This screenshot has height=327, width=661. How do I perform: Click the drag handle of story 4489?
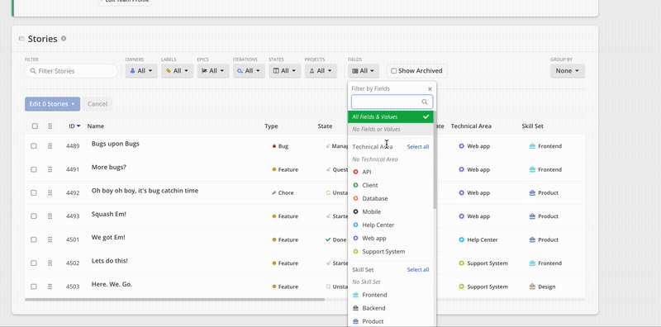pos(50,146)
